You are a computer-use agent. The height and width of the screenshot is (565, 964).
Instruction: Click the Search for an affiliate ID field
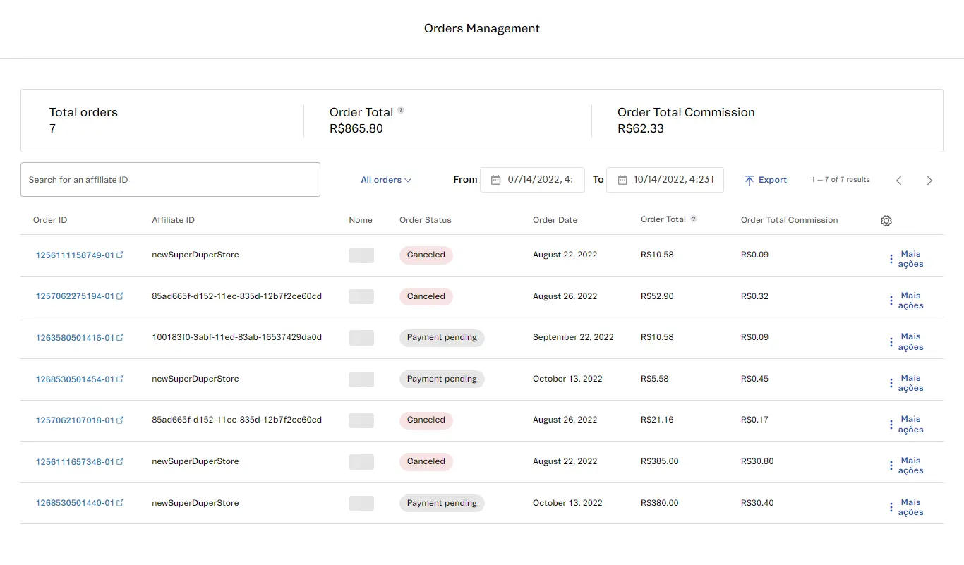(x=170, y=180)
